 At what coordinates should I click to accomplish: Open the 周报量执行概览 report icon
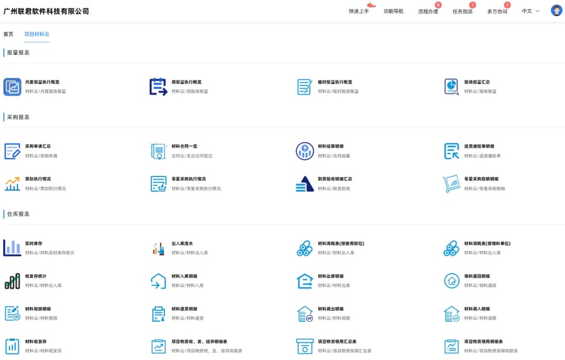coord(159,87)
